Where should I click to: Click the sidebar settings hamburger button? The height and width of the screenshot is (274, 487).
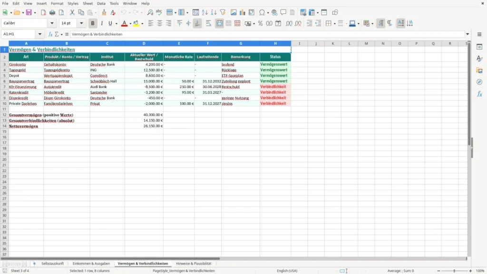click(479, 34)
